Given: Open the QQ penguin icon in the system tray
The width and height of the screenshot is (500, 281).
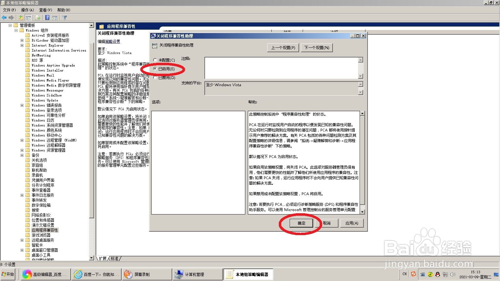Looking at the screenshot, I should 438,274.
